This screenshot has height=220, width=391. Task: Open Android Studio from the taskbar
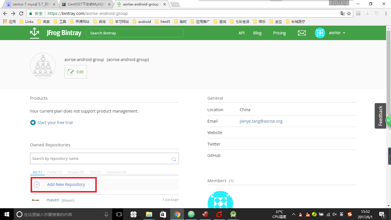(233, 214)
